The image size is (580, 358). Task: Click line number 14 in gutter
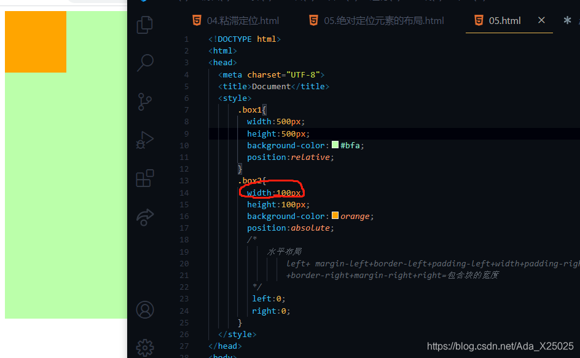click(184, 193)
